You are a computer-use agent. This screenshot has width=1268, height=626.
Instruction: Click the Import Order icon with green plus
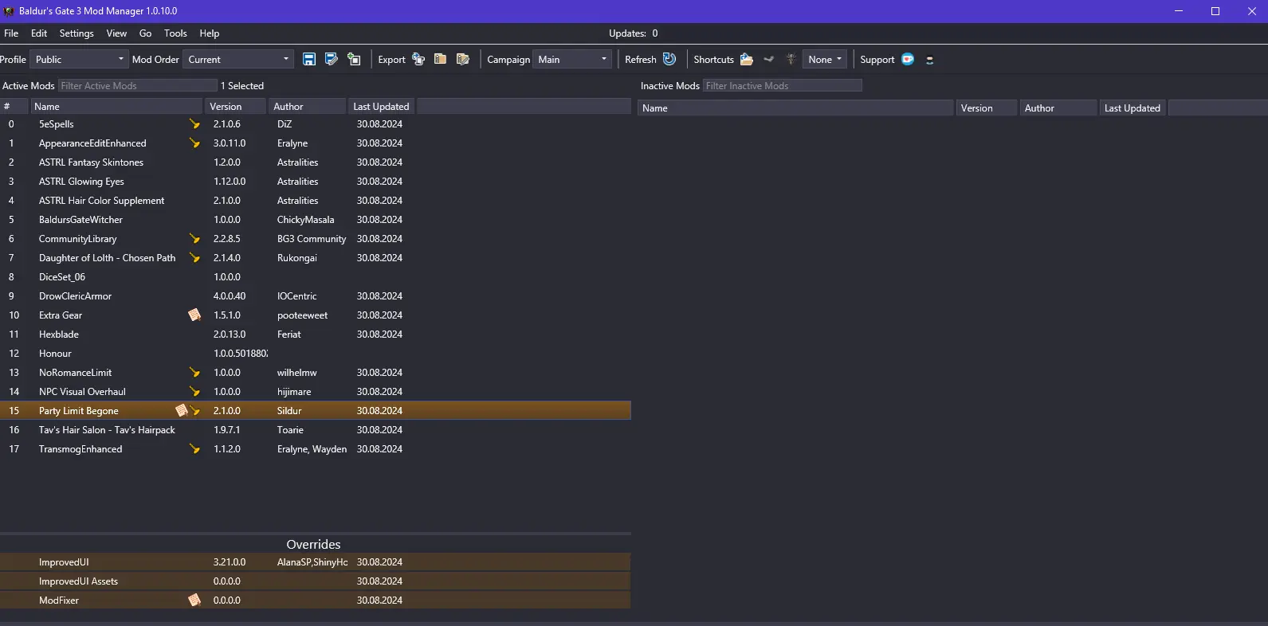pos(354,60)
